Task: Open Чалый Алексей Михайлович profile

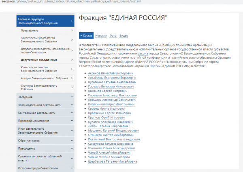Action: tap(109, 153)
